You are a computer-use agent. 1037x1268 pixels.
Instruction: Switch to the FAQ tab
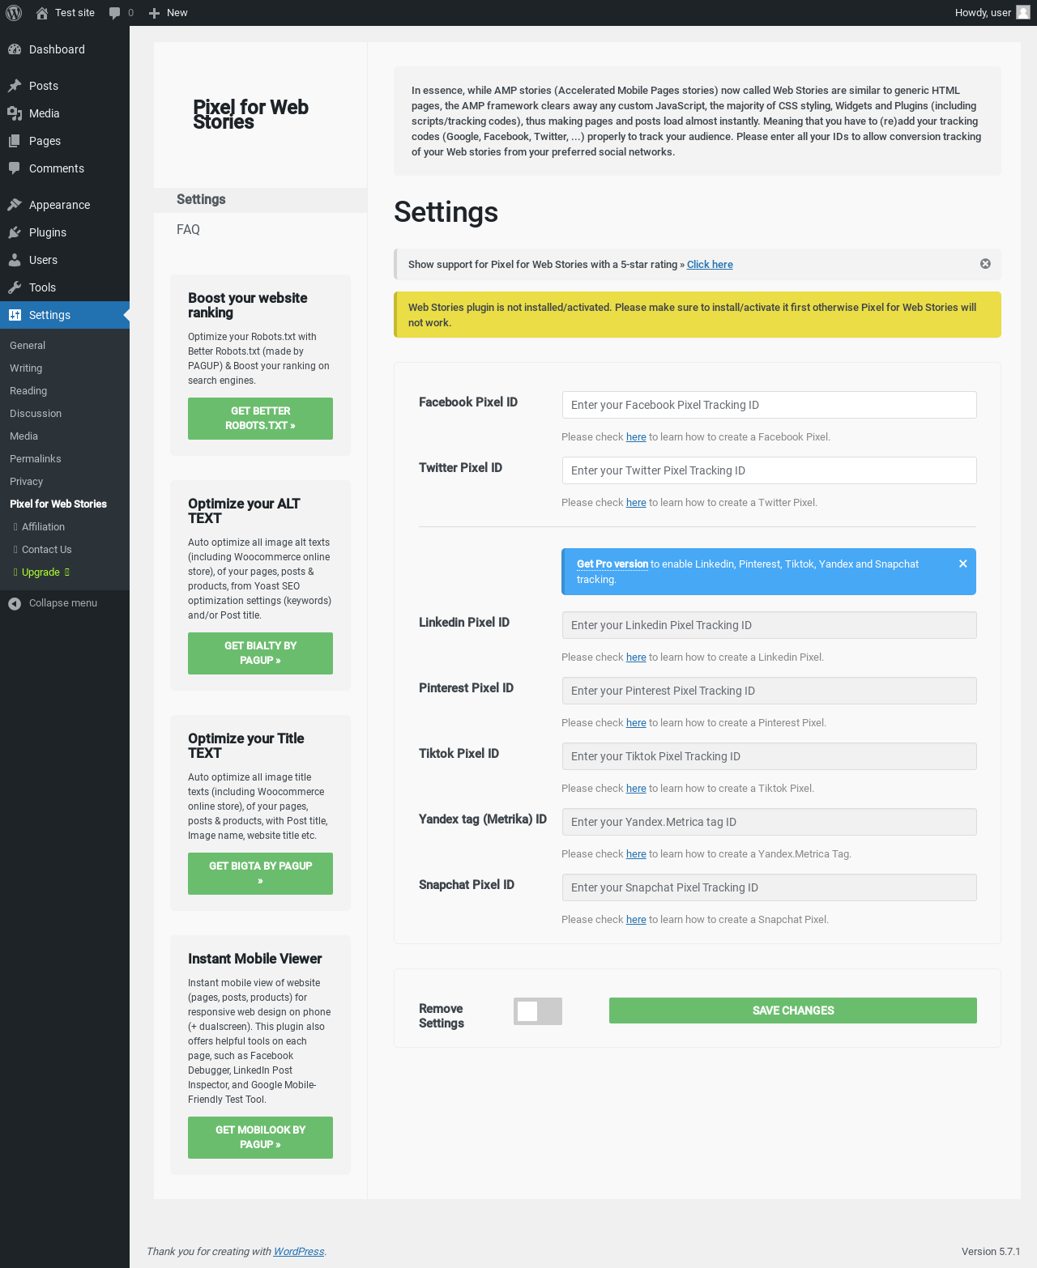(x=188, y=230)
